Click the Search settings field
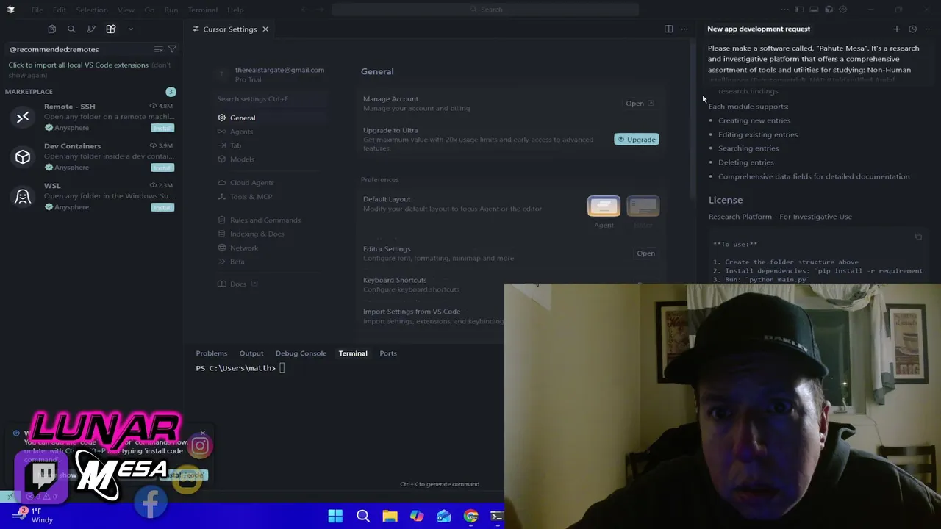 pos(271,98)
